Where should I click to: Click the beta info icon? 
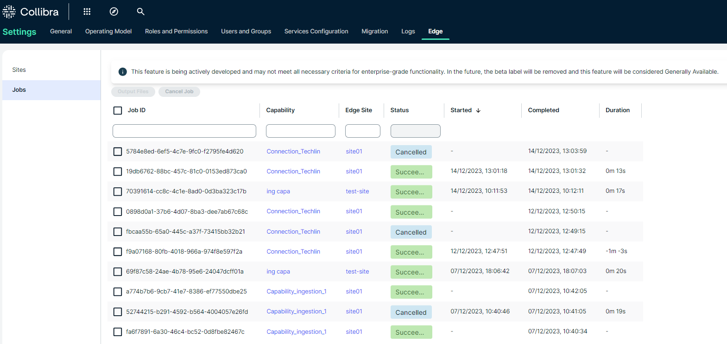point(123,72)
